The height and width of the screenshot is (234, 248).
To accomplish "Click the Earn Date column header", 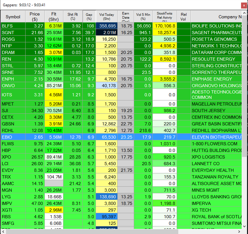I will coord(126,17).
